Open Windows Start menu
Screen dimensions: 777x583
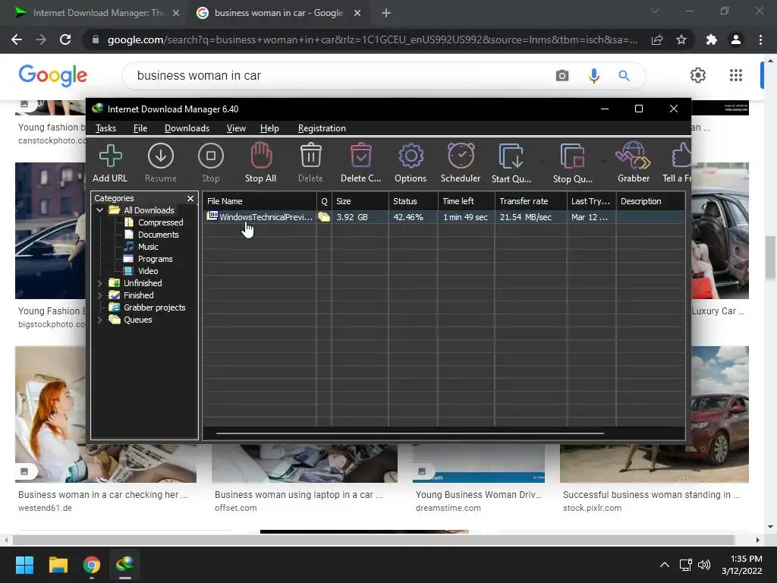[x=25, y=565]
